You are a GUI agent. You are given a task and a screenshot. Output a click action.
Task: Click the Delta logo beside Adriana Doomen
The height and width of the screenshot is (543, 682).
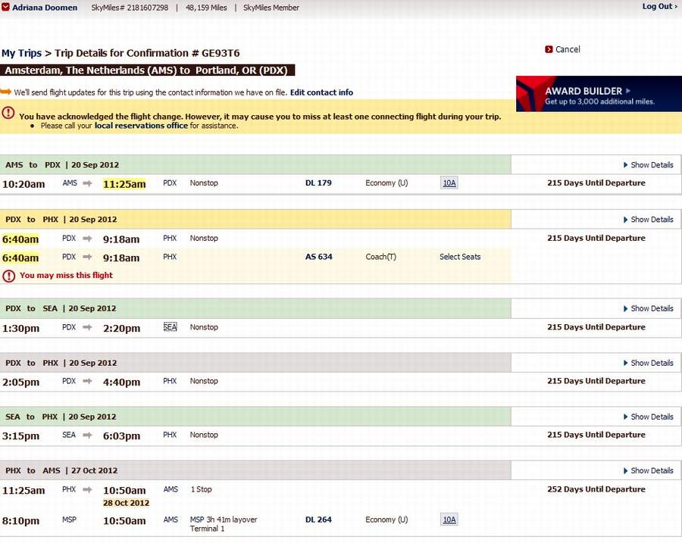click(x=6, y=8)
